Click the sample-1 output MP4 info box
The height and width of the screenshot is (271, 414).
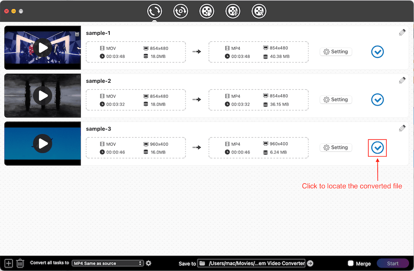[x=258, y=52]
